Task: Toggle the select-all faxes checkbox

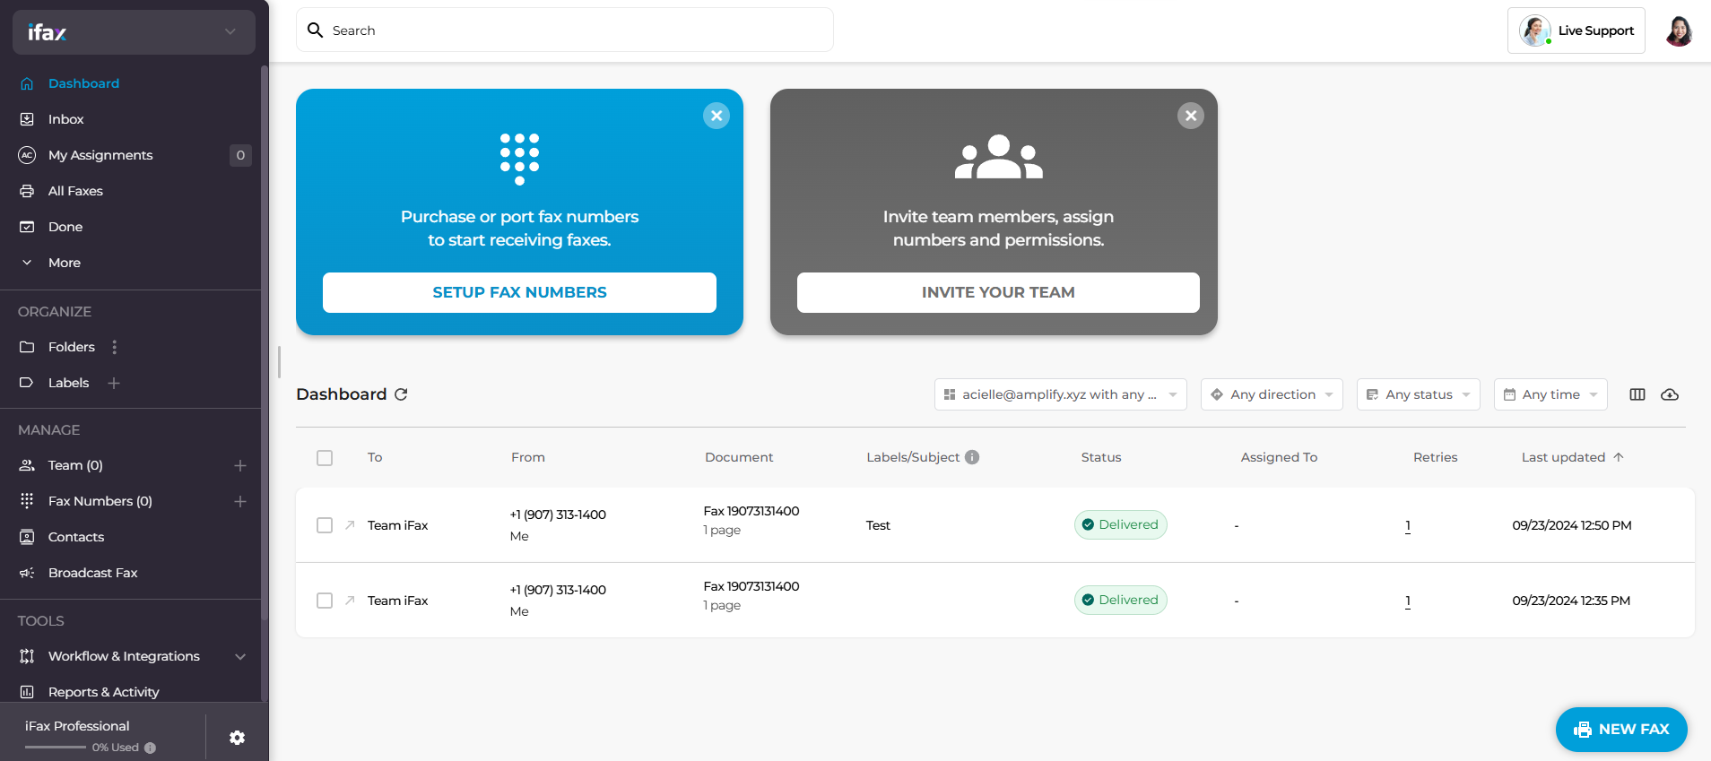Action: click(325, 458)
